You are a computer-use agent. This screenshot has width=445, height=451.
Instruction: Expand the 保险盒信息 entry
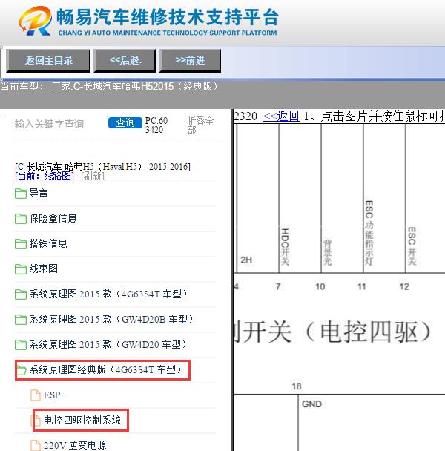pos(53,218)
